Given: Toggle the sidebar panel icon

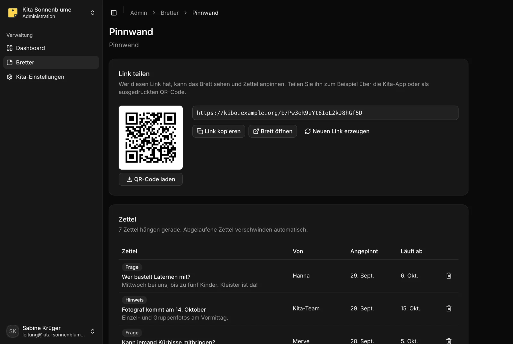Looking at the screenshot, I should [114, 13].
